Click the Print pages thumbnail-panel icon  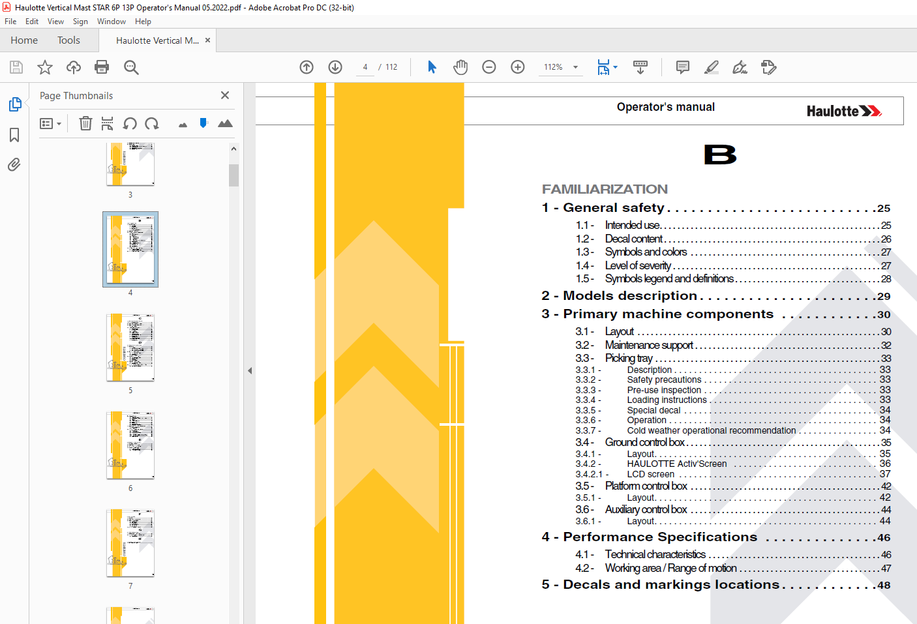pyautogui.click(x=108, y=123)
